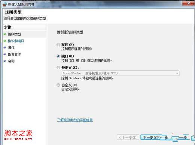Close the 新建入站规则向导 window

click(x=188, y=3)
